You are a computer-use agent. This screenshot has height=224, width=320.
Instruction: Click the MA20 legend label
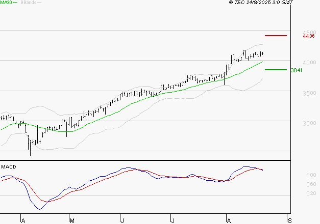(6, 3)
